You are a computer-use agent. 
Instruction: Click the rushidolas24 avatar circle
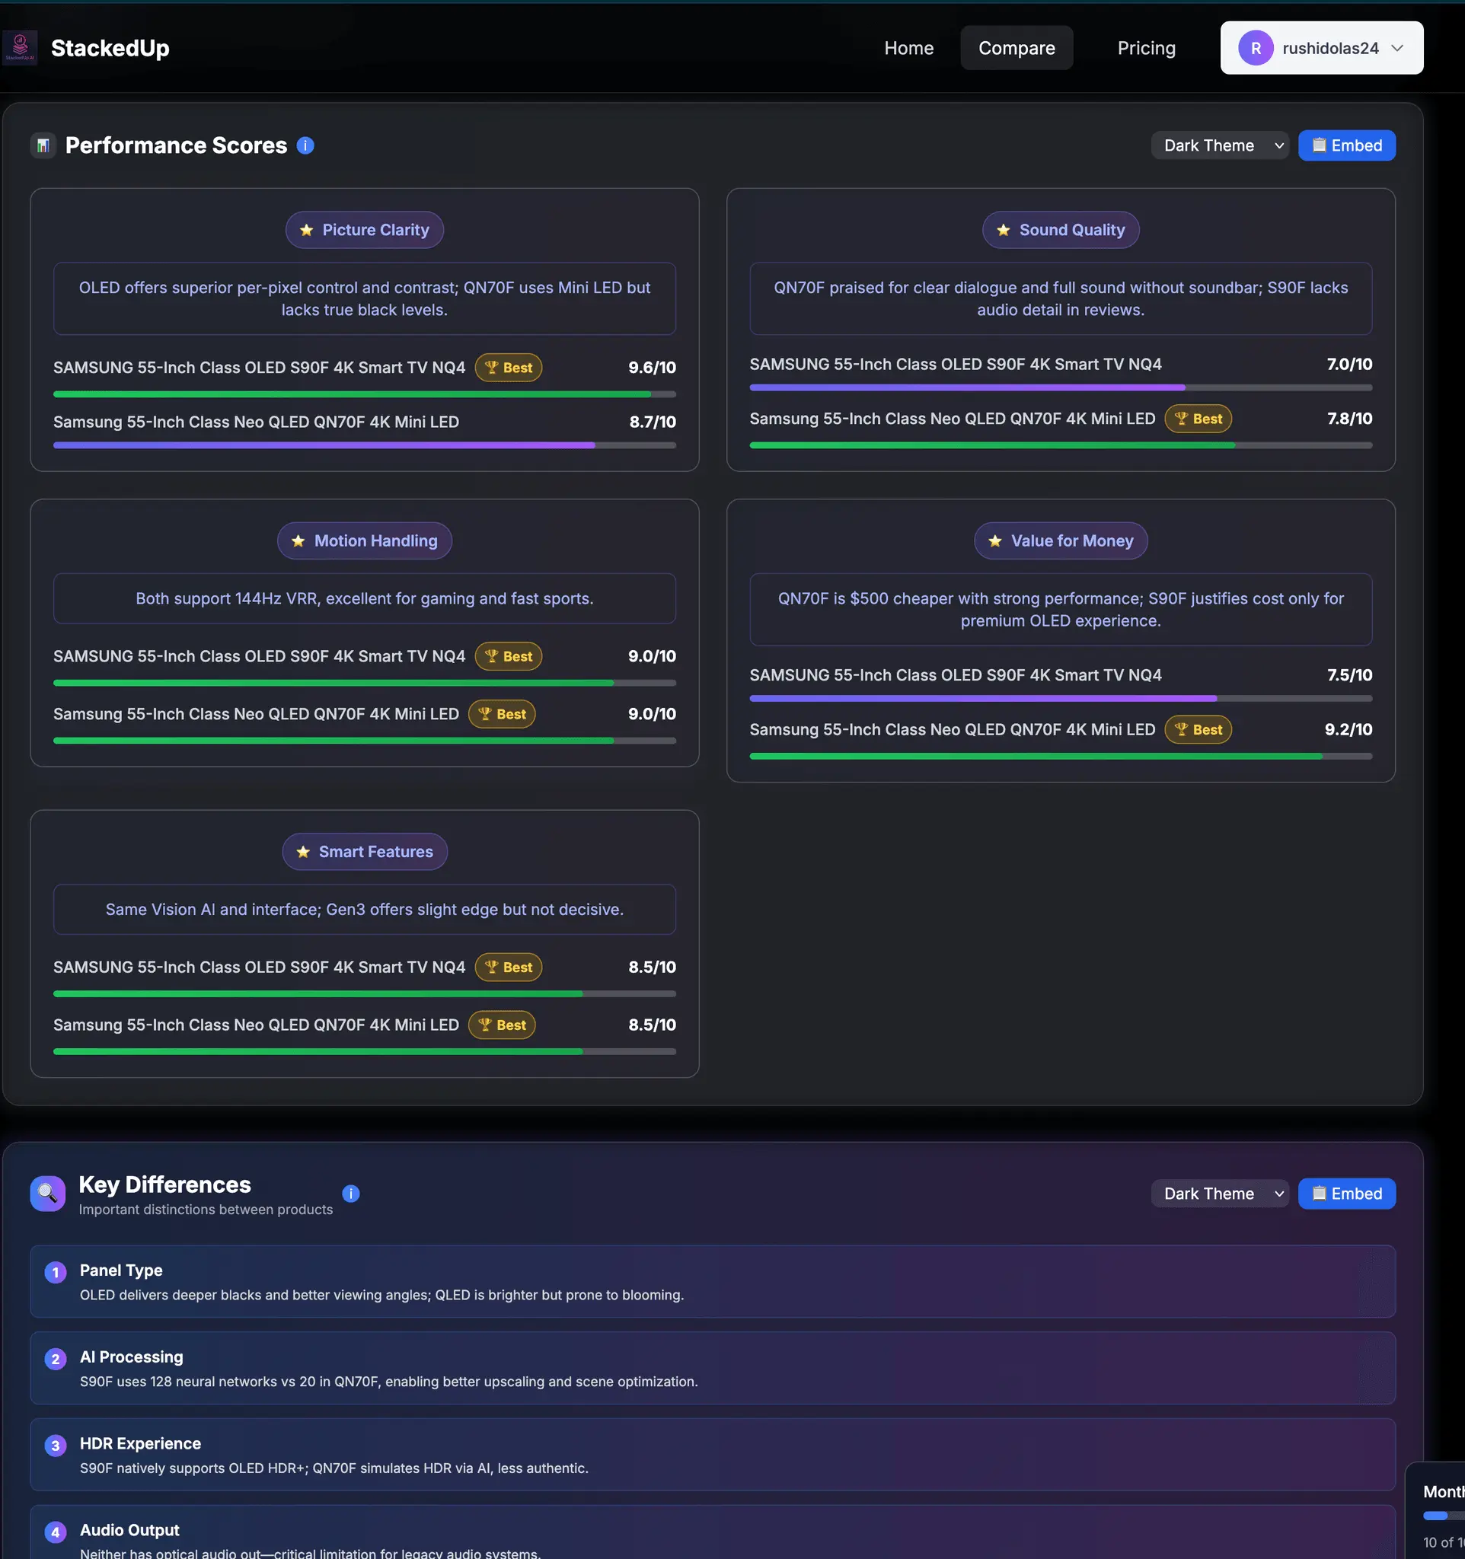pos(1256,48)
